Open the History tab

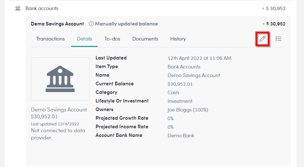[x=178, y=39]
